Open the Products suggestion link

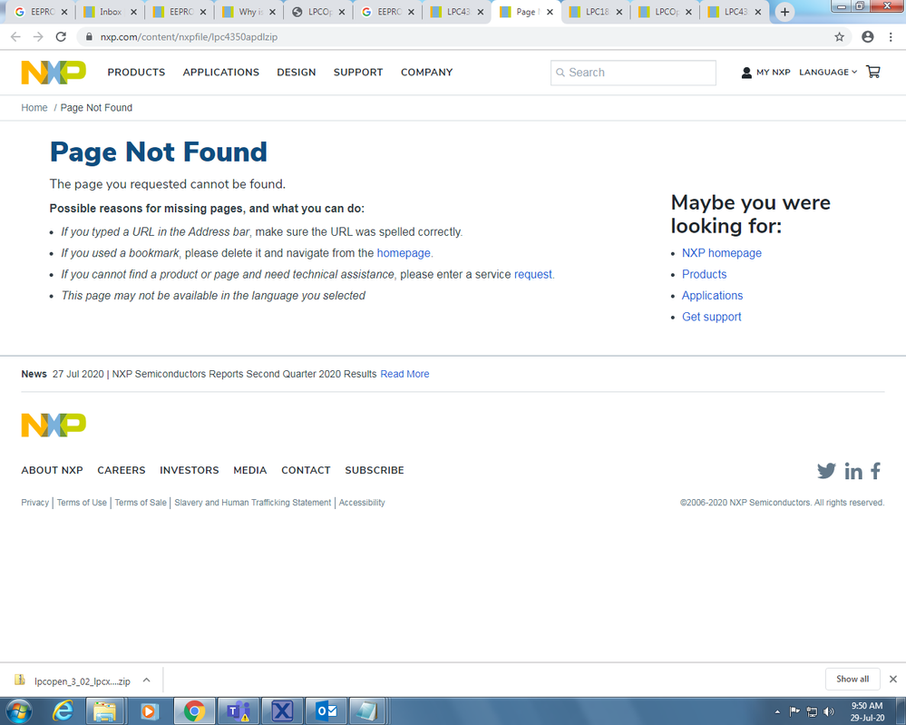point(705,275)
